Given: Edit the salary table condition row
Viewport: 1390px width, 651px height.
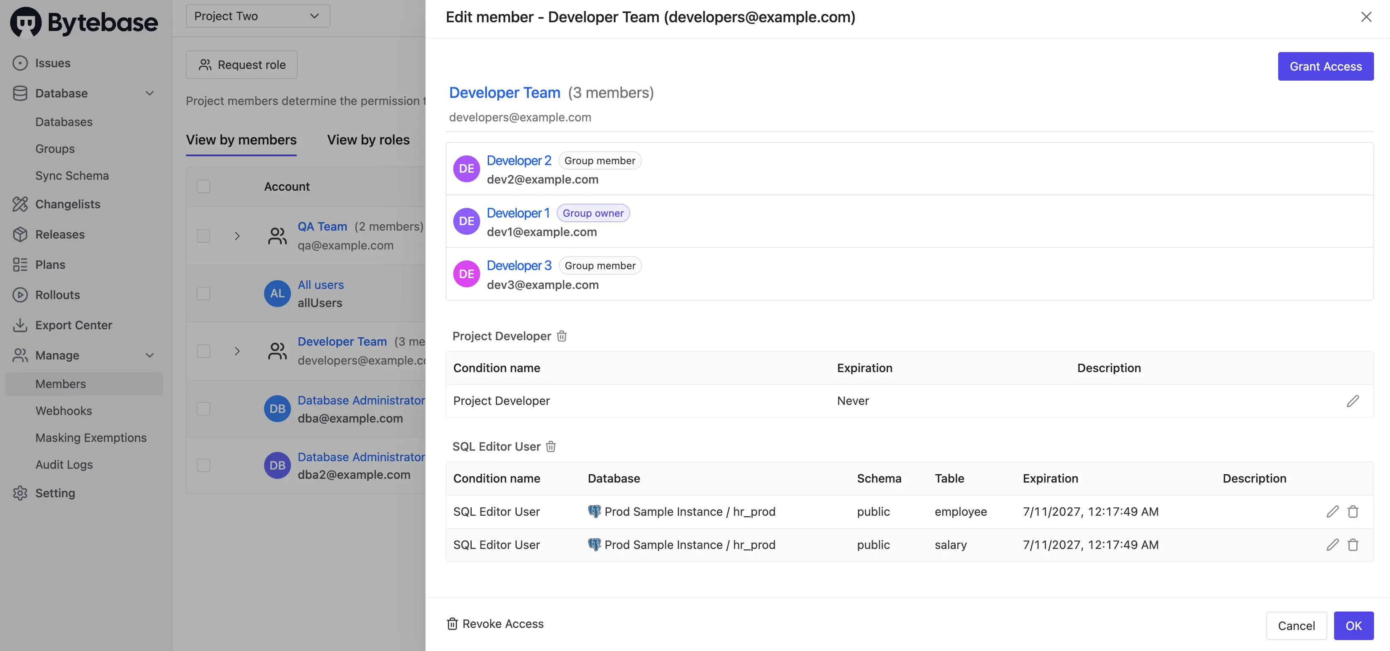Looking at the screenshot, I should [1332, 545].
